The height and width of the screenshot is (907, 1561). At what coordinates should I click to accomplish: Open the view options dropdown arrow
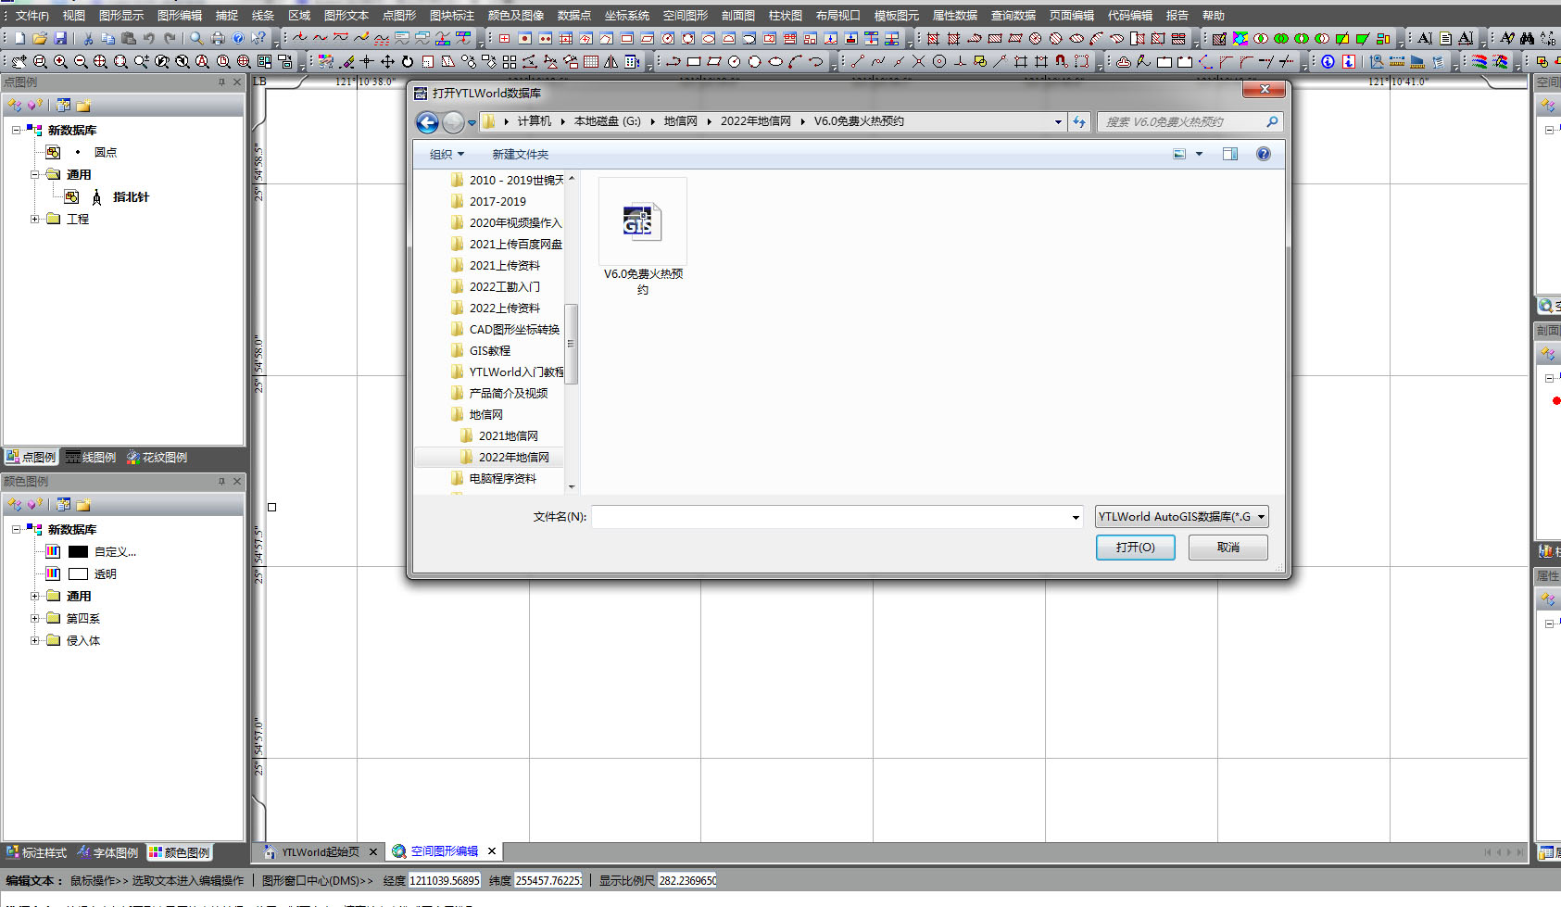click(1199, 154)
